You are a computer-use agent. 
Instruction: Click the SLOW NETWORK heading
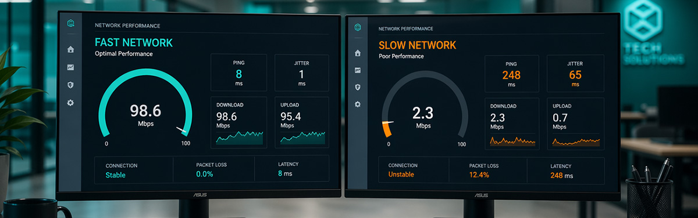coord(417,45)
